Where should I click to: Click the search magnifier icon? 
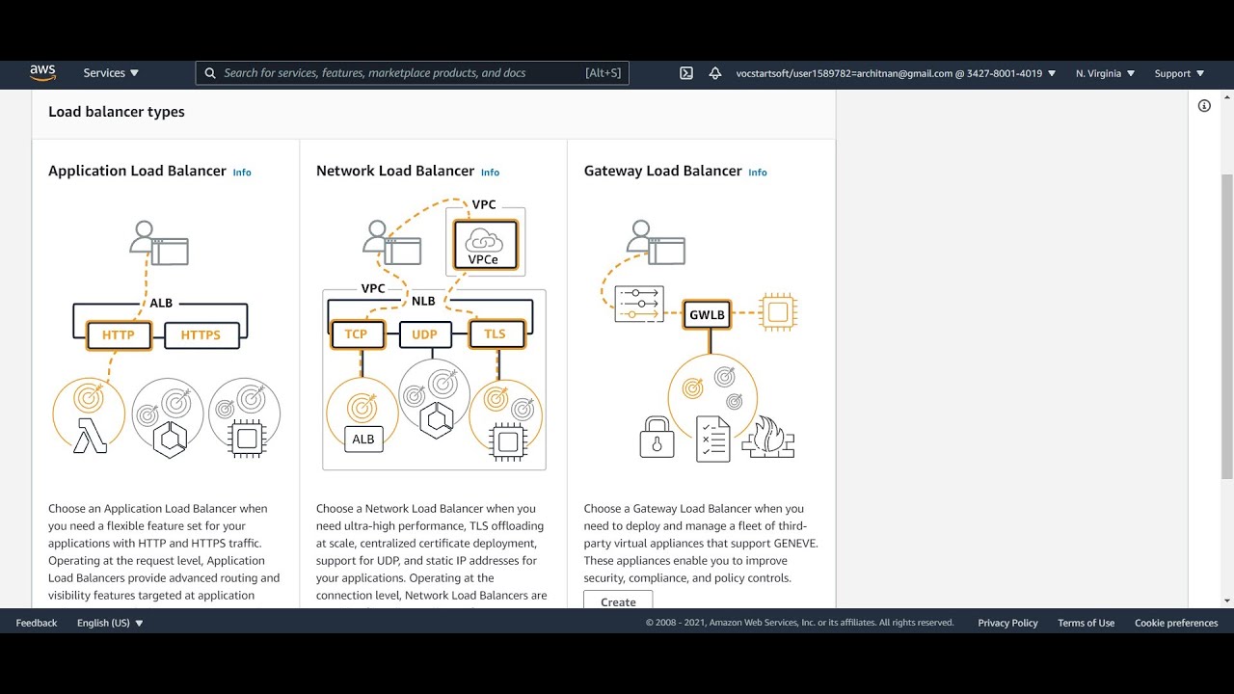pos(209,73)
